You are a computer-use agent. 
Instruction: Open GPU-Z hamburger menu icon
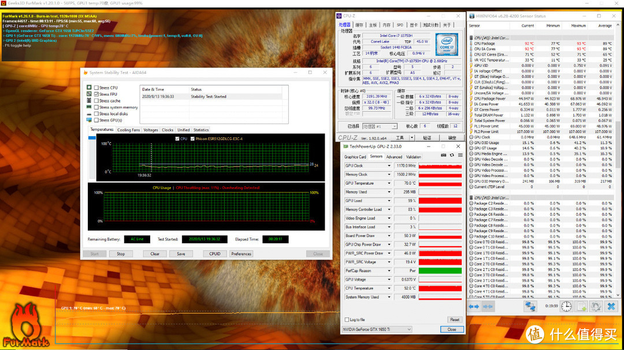[x=460, y=155]
